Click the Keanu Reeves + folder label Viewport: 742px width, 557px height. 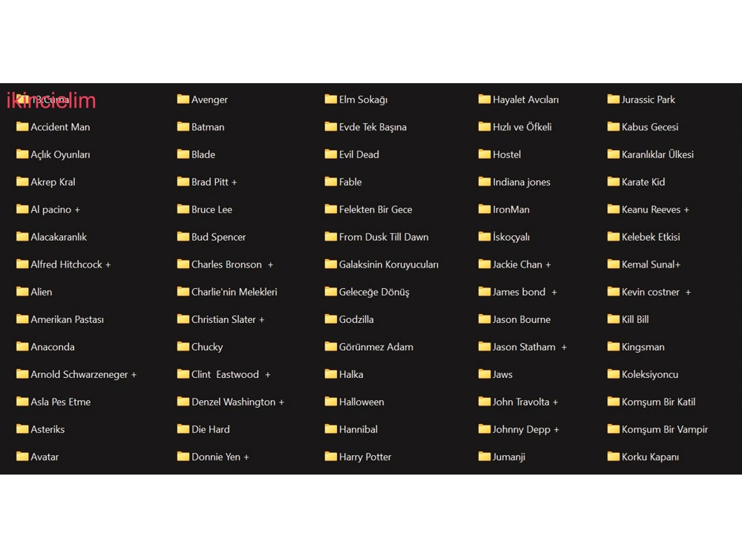point(655,209)
